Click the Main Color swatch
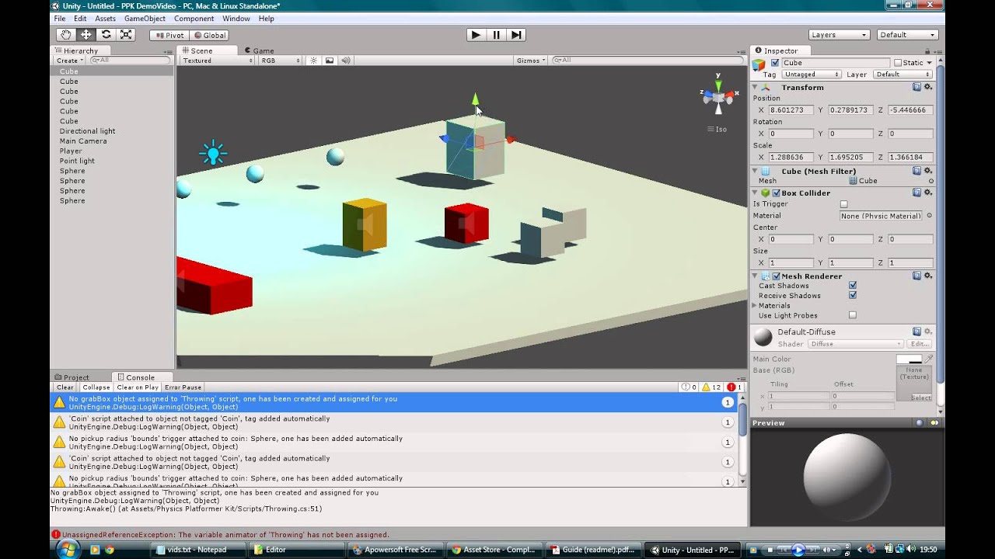 coord(909,359)
